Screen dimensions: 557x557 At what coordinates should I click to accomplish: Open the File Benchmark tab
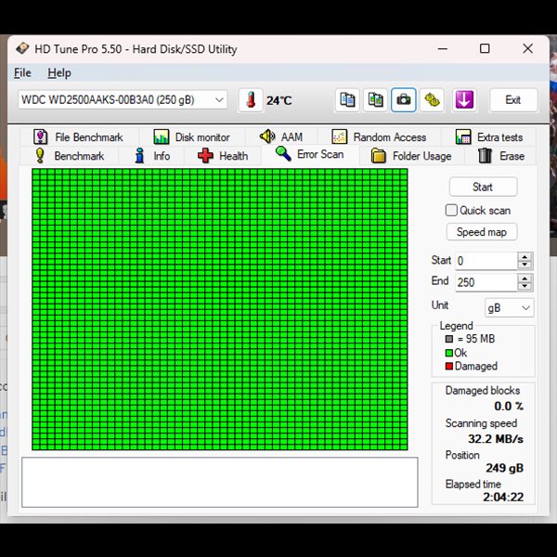click(79, 137)
